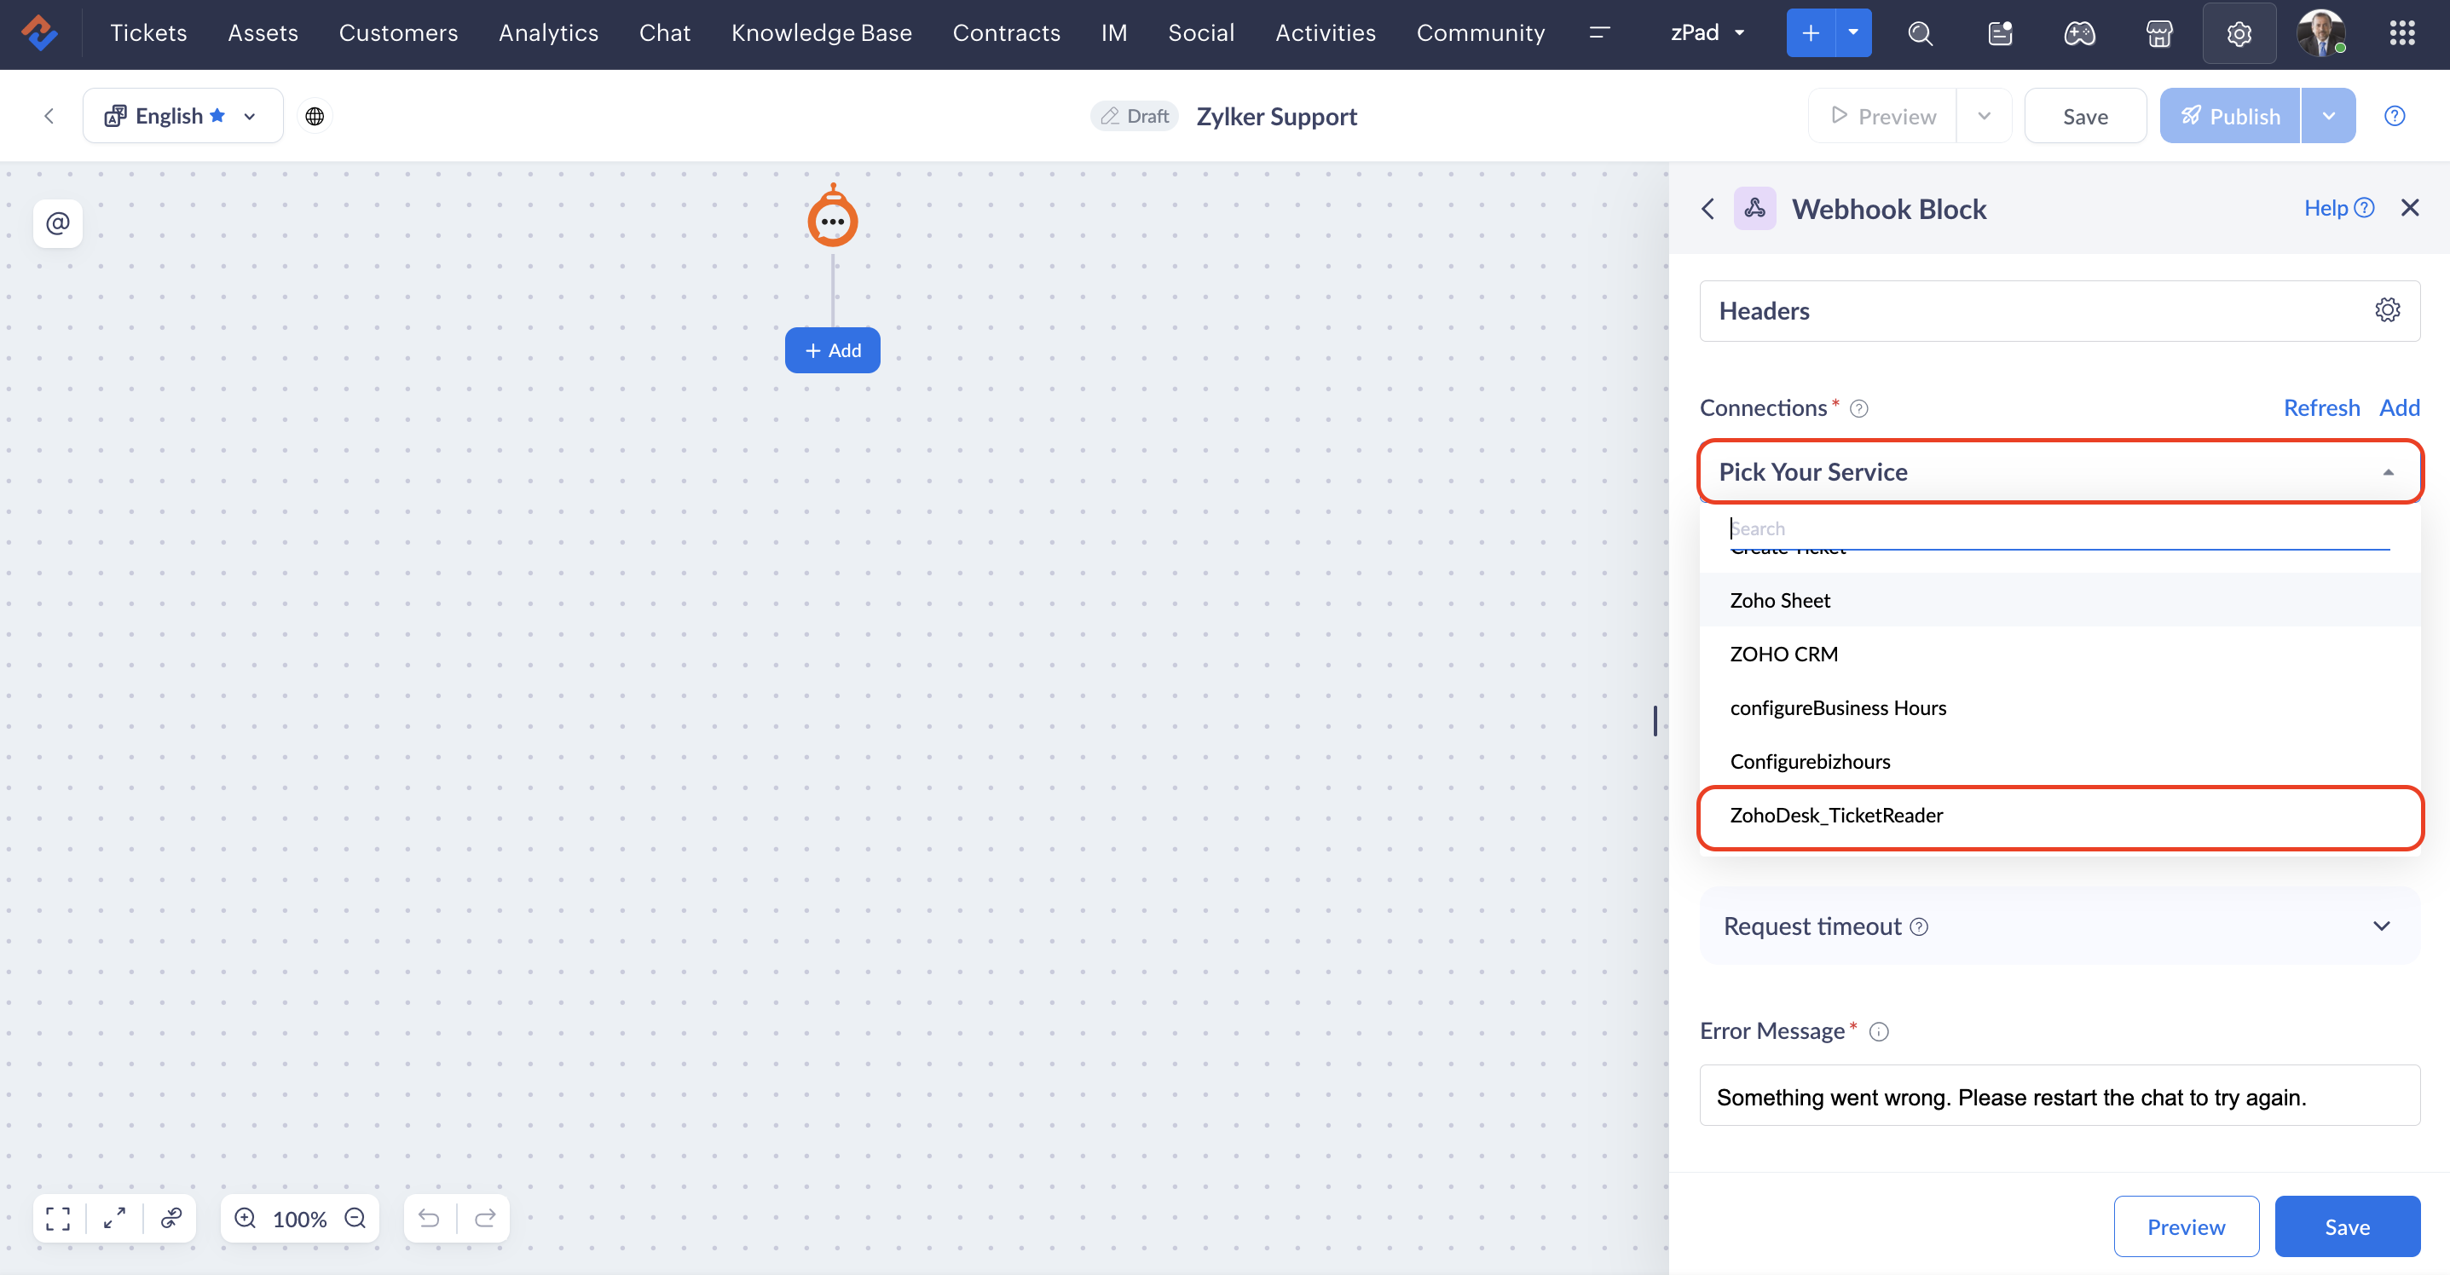Viewport: 2450px width, 1275px height.
Task: Click the Error Message text field
Action: [2059, 1097]
